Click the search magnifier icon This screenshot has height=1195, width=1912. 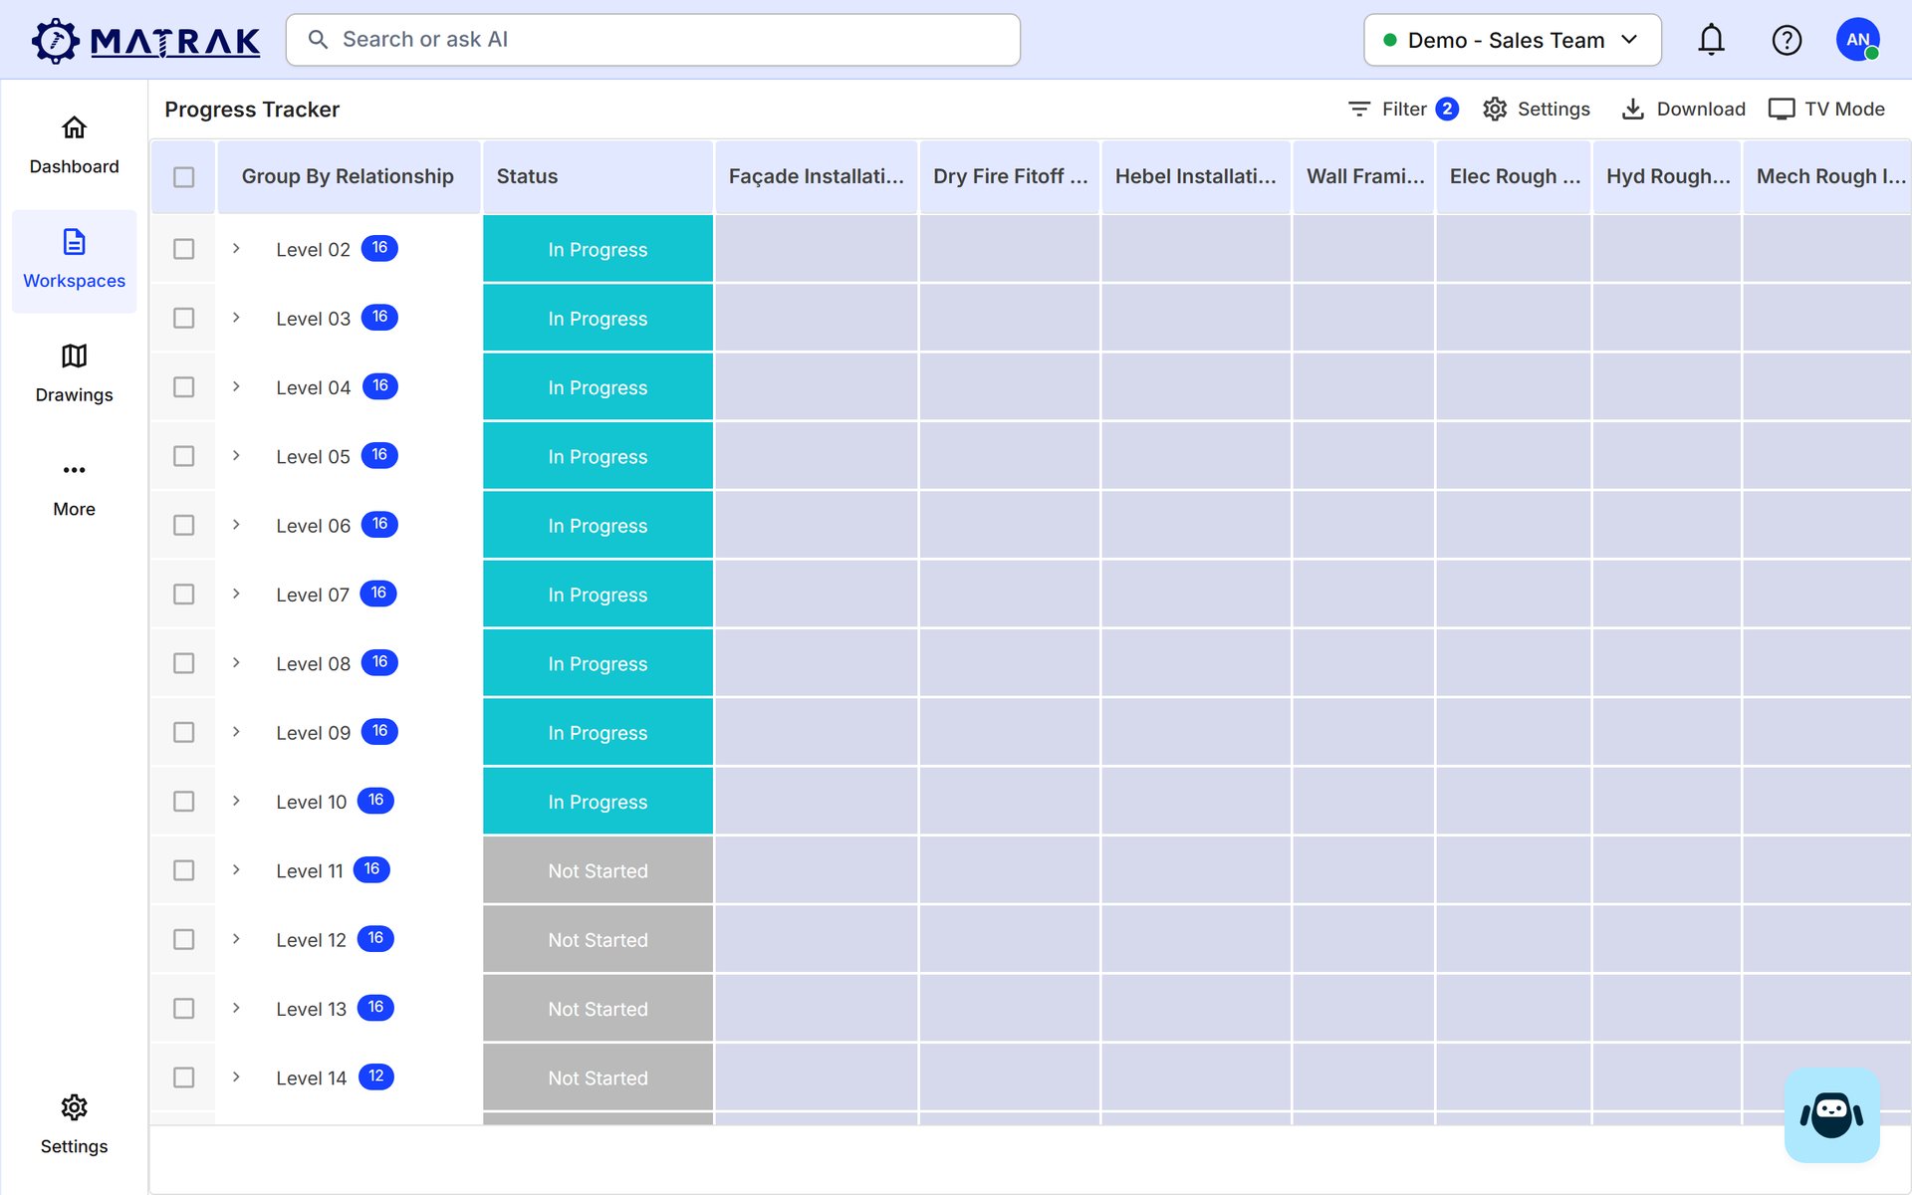point(318,40)
